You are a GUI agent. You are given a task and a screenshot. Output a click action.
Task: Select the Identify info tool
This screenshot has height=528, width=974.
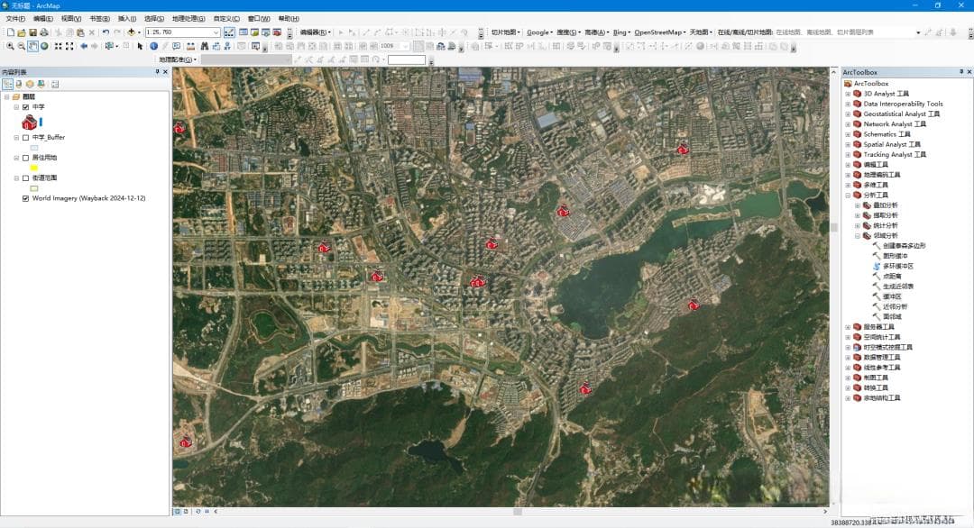click(x=153, y=46)
